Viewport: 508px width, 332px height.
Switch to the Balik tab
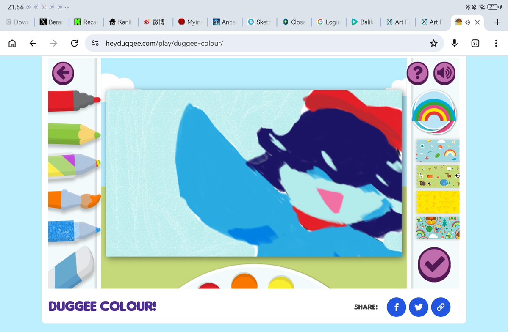364,22
